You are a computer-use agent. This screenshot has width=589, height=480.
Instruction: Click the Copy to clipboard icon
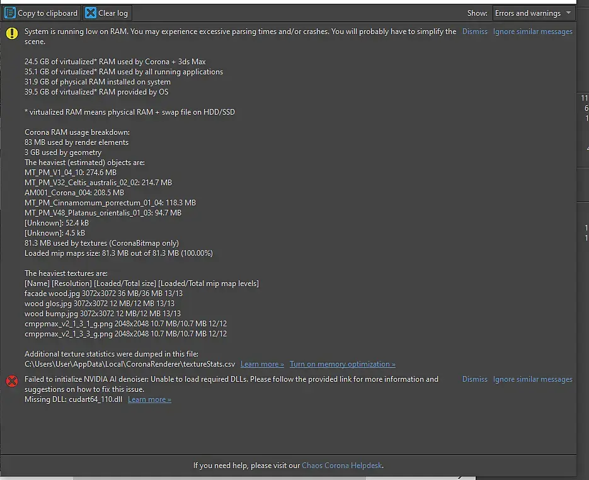(x=11, y=13)
